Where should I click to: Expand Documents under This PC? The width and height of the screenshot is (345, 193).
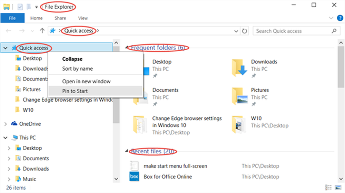point(9,159)
